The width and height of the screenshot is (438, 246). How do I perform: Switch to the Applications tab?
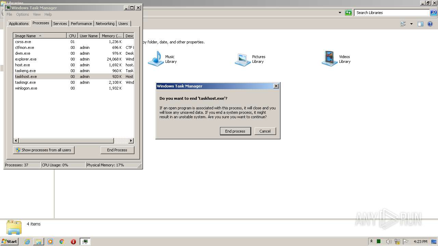[x=18, y=24]
